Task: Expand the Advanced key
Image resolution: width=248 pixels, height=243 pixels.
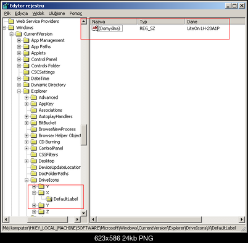Action: coord(27,98)
